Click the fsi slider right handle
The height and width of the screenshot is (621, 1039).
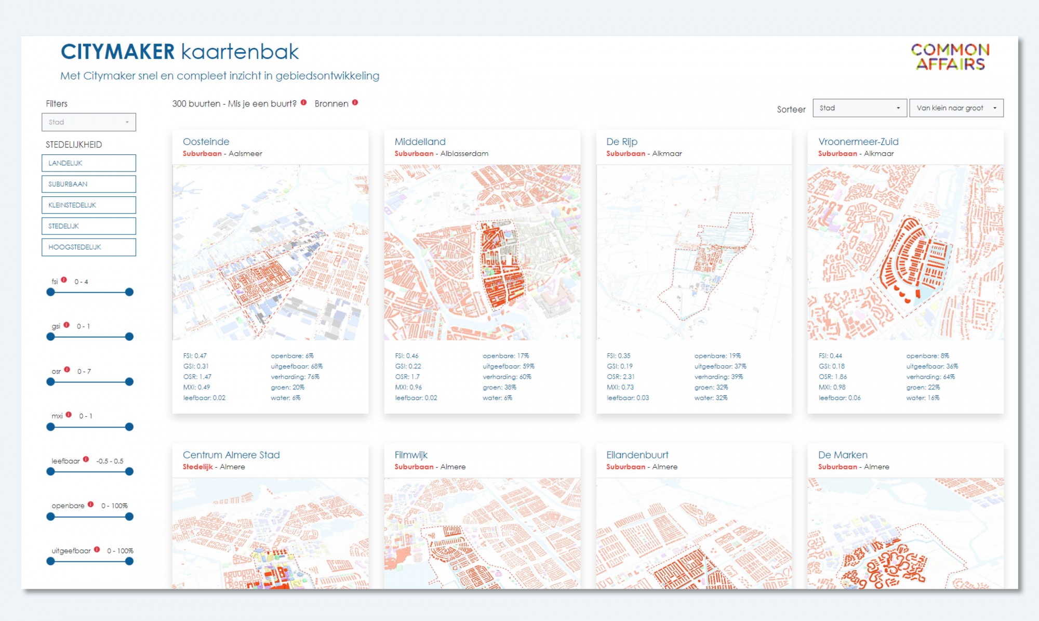pyautogui.click(x=129, y=292)
